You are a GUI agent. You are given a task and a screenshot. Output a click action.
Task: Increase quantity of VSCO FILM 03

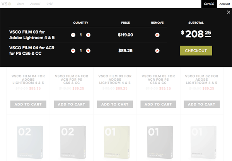(88, 35)
